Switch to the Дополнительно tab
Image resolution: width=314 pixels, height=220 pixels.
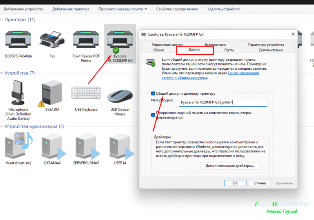(x=271, y=50)
